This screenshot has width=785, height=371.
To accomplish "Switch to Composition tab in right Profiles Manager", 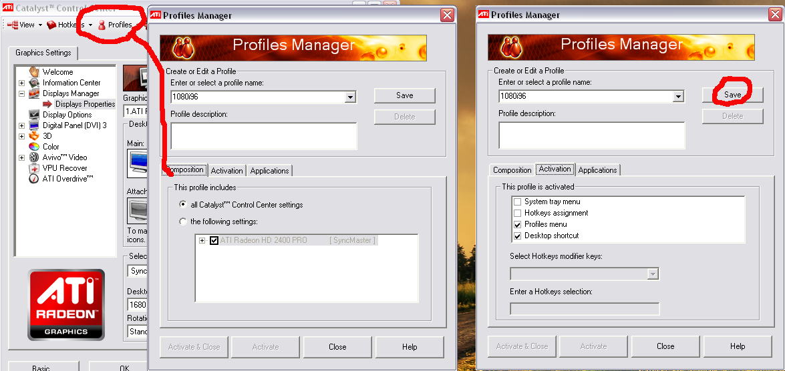I will click(x=512, y=170).
